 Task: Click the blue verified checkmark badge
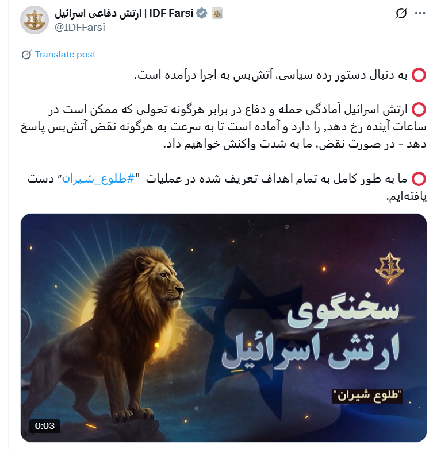click(202, 13)
